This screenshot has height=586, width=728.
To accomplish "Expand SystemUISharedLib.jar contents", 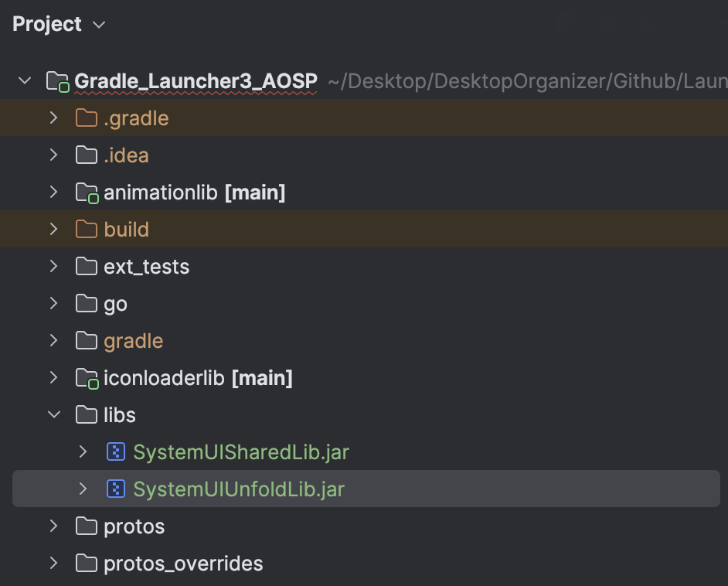I will [x=83, y=451].
